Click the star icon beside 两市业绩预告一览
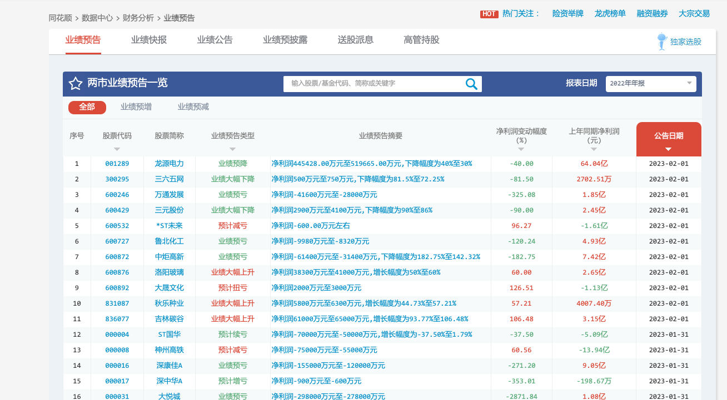727x400 pixels. (x=76, y=84)
